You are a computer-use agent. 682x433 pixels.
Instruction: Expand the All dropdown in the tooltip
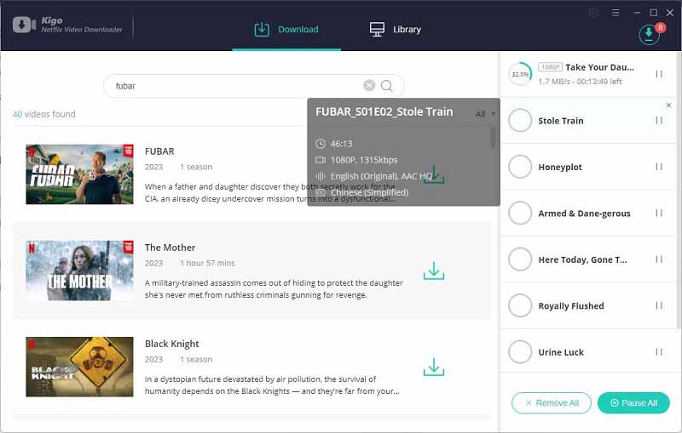[485, 114]
